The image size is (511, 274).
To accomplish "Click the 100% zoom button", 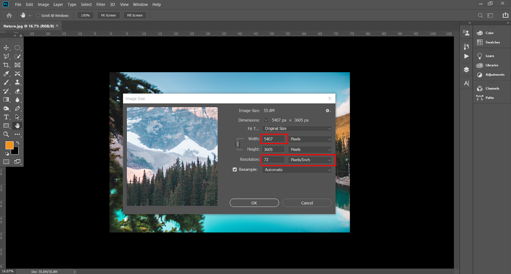I will click(85, 15).
